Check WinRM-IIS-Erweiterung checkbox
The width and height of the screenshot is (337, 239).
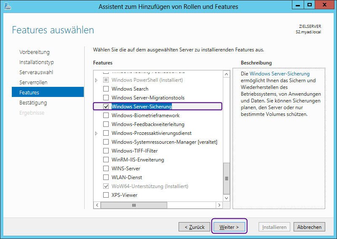[x=106, y=160]
